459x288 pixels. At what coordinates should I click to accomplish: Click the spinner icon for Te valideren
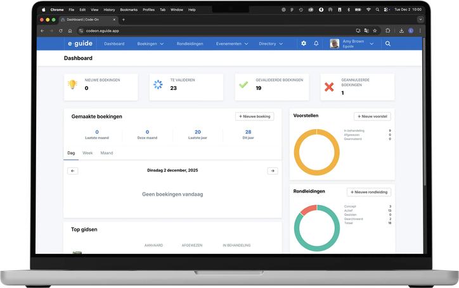click(158, 84)
